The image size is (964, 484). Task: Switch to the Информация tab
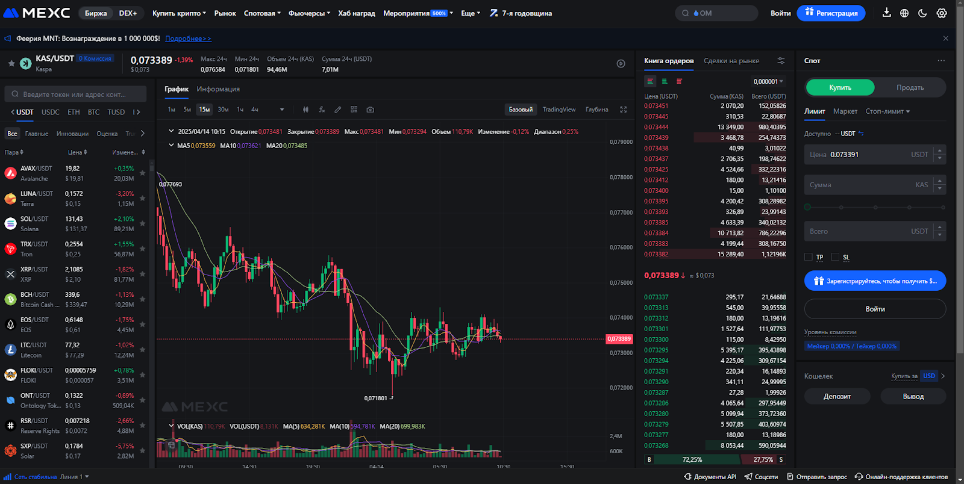(218, 89)
